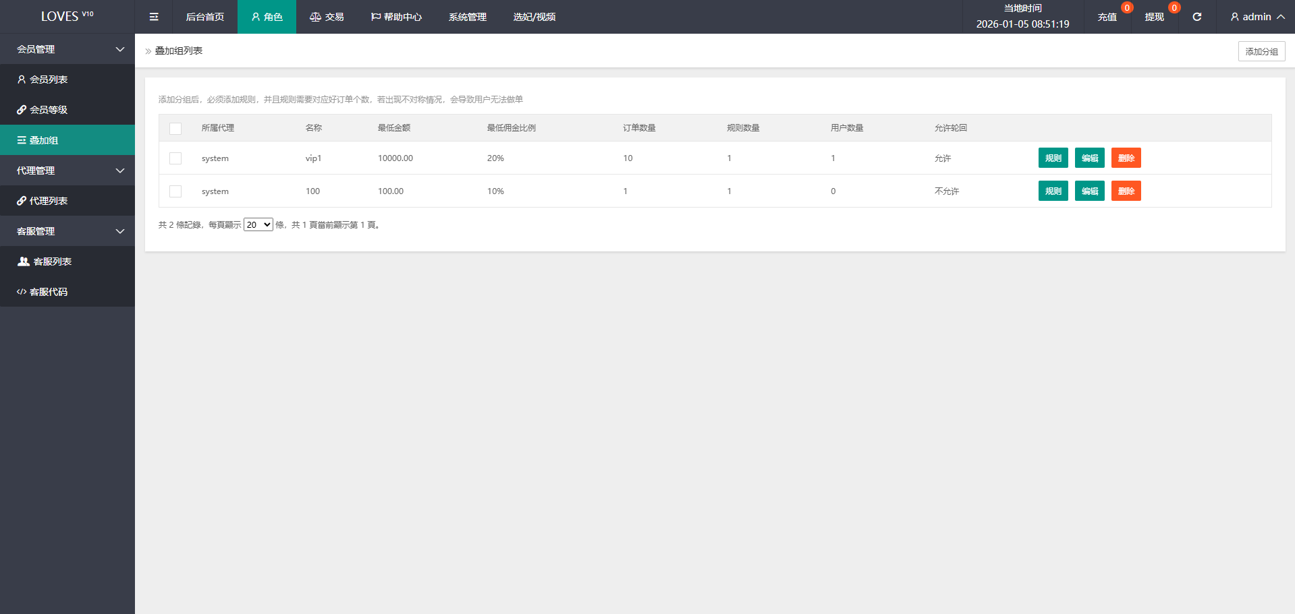Click the 充值 notification badge

click(x=1126, y=8)
